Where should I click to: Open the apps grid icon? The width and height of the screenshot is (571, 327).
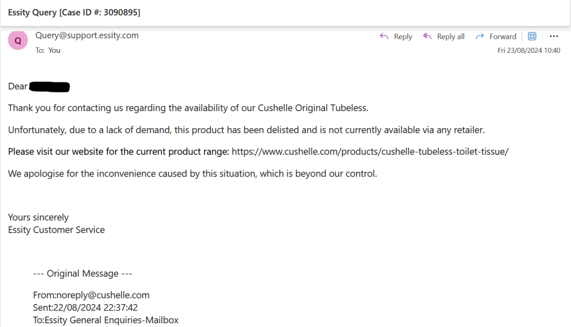pyautogui.click(x=532, y=37)
